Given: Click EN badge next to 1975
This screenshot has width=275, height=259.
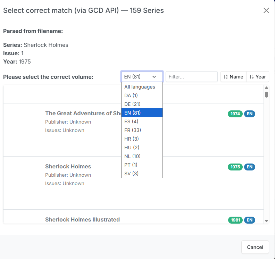Looking at the screenshot, I should point(250,167).
